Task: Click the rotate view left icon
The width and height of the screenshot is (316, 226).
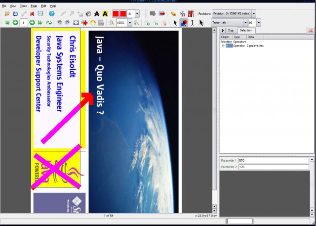Action: [x=59, y=23]
